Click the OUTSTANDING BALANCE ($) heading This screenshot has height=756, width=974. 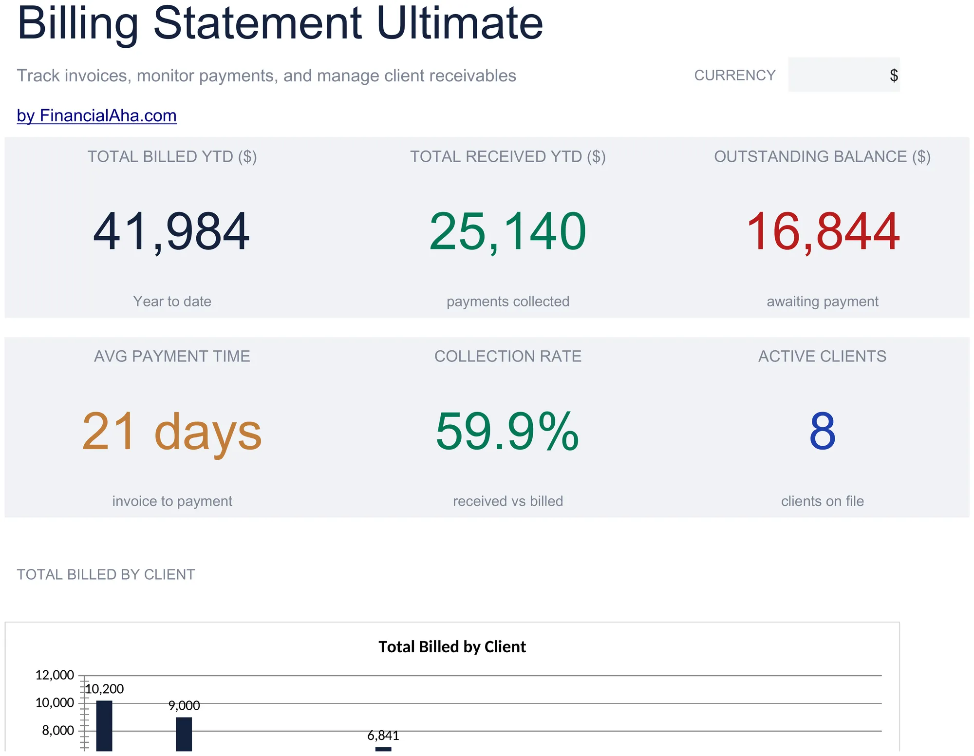(823, 157)
